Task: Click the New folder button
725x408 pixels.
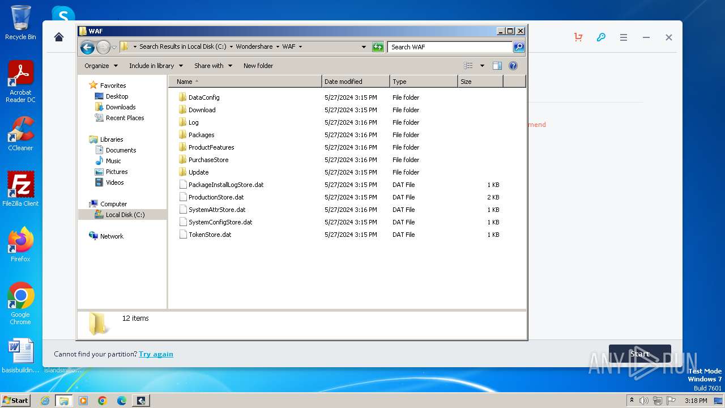Action: pyautogui.click(x=258, y=66)
